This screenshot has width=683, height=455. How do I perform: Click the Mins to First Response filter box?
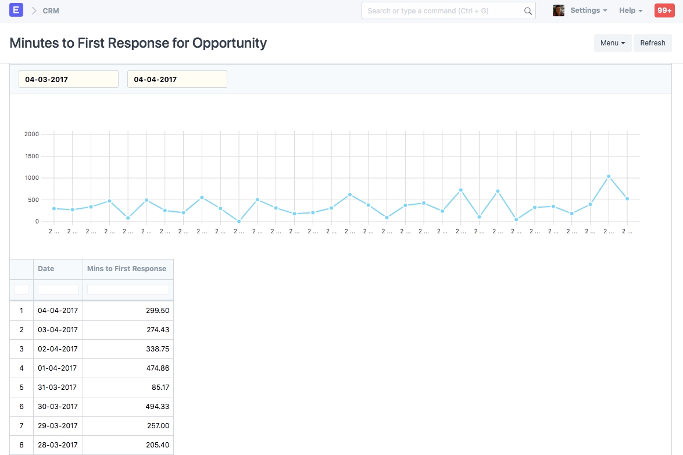(128, 289)
